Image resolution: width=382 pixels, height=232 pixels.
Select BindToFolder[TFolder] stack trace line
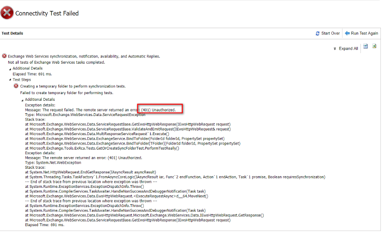tap(133, 143)
